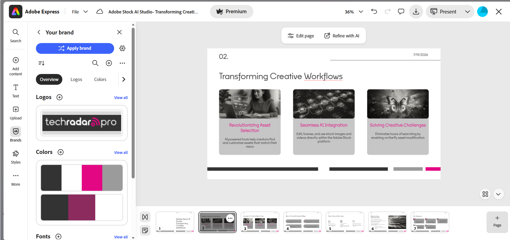Select the techradar pro logo
The image size is (510, 240).
82,123
